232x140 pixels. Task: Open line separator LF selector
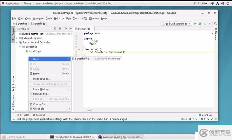coord(191,119)
